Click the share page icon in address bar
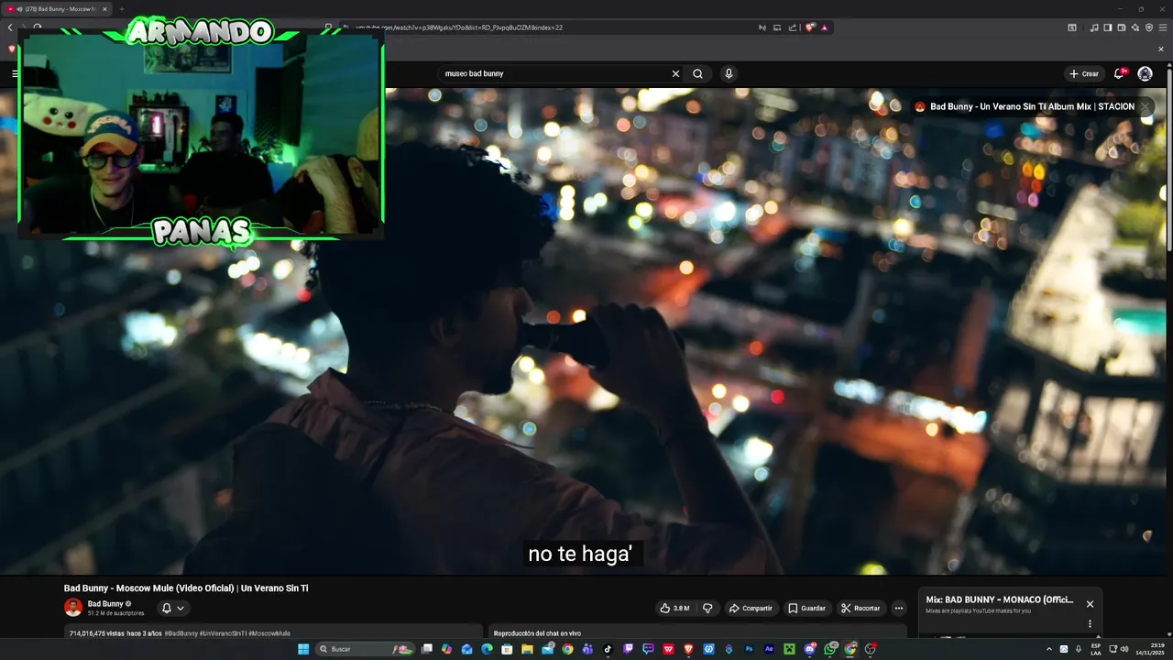The width and height of the screenshot is (1173, 660). click(x=793, y=27)
